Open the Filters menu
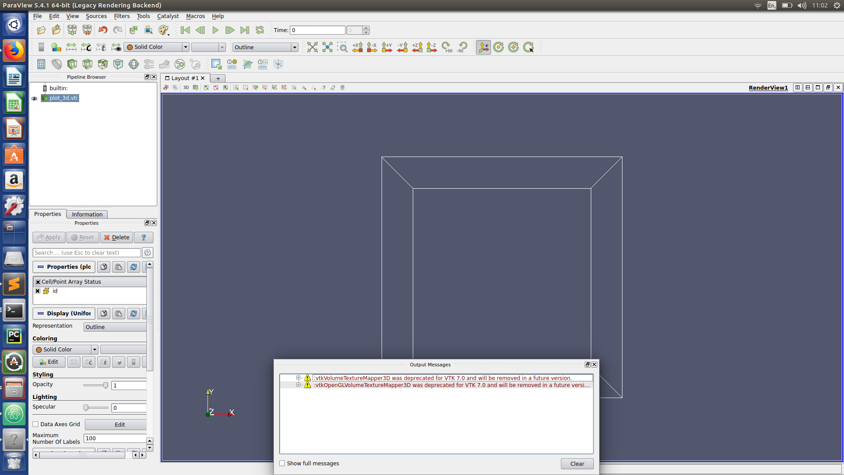The image size is (844, 475). (x=121, y=16)
